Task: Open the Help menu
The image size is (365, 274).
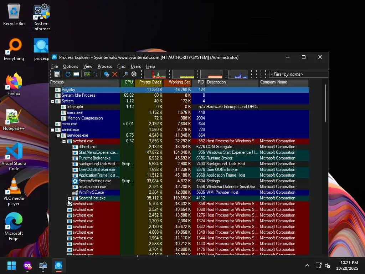Action: (x=150, y=66)
